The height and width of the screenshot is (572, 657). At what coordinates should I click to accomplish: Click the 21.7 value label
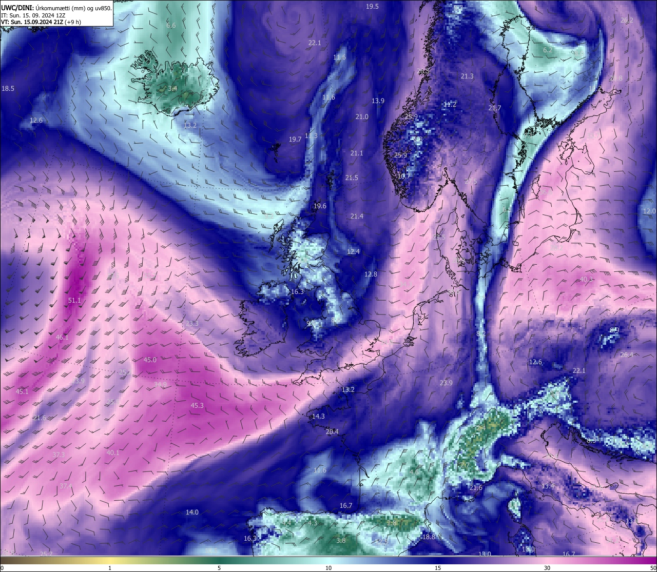point(495,108)
